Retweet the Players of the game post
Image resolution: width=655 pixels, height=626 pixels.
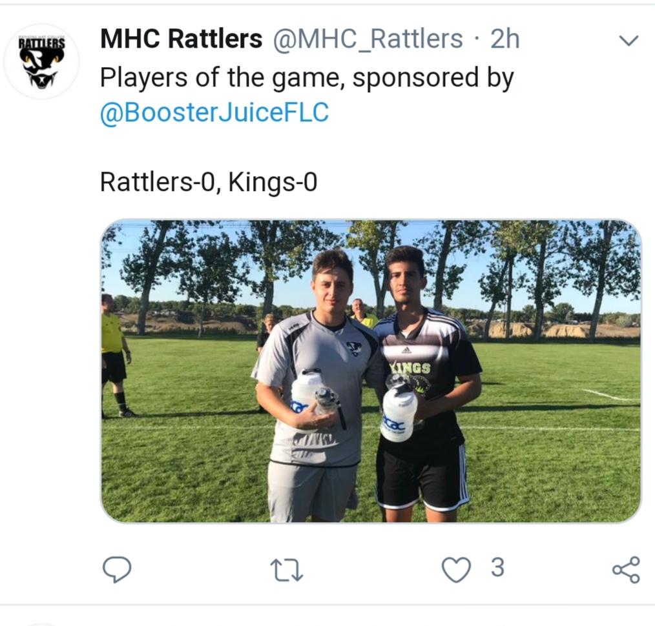(287, 570)
